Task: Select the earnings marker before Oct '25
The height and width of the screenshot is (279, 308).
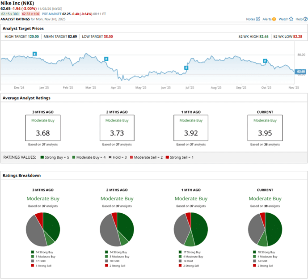Action: tap(265, 61)
